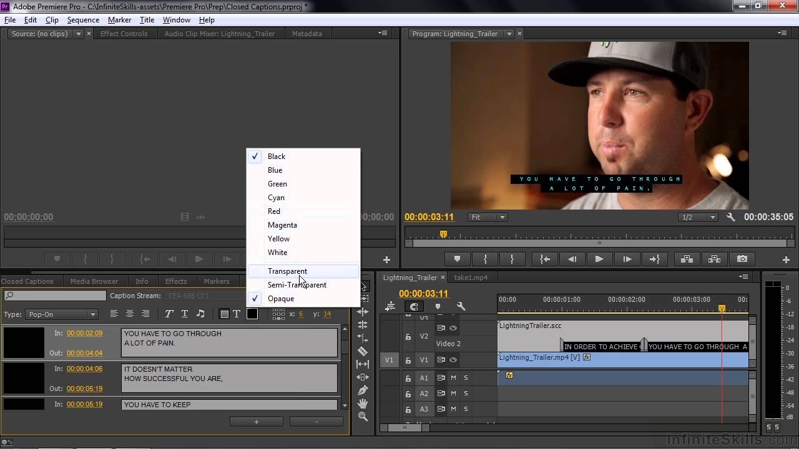Screen dimensions: 799x449
Task: Select the Slip tool
Action: (x=363, y=364)
